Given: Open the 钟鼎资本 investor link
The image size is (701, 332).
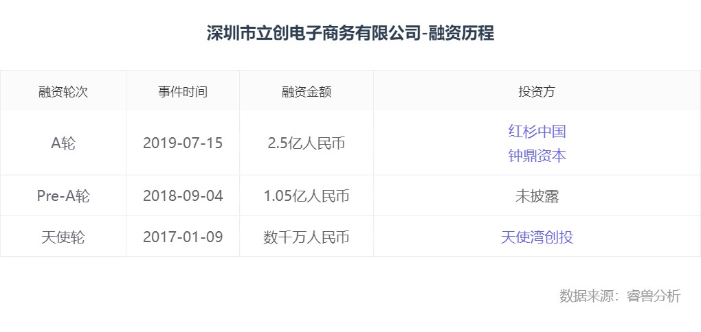Looking at the screenshot, I should click(537, 156).
